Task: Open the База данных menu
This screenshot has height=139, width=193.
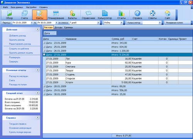Action: click(x=17, y=7)
